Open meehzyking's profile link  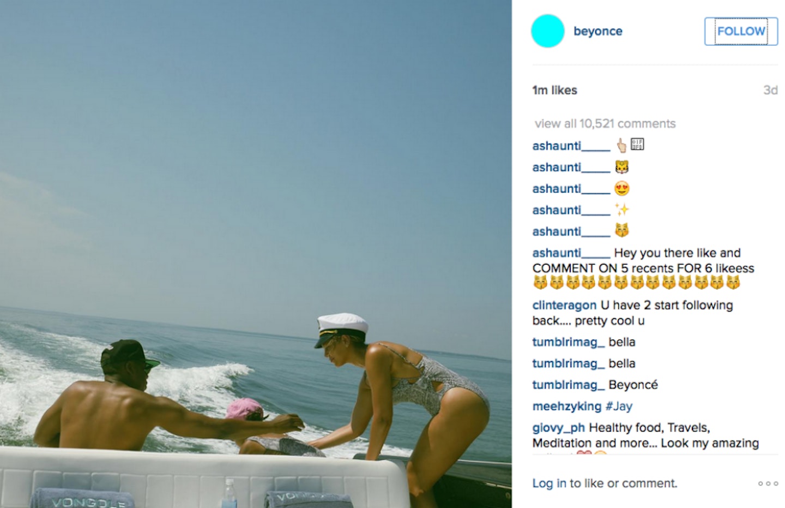coord(567,407)
